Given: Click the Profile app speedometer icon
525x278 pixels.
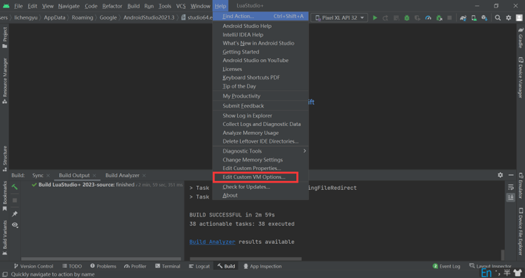Looking at the screenshot, I should 428,18.
